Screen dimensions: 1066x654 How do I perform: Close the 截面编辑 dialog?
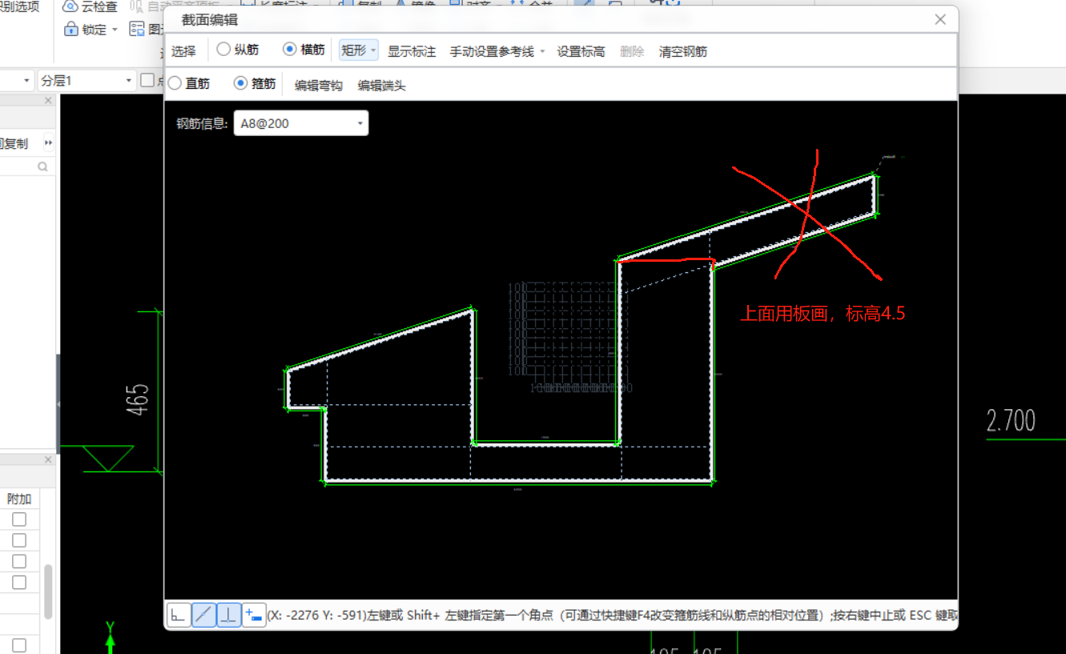(941, 20)
